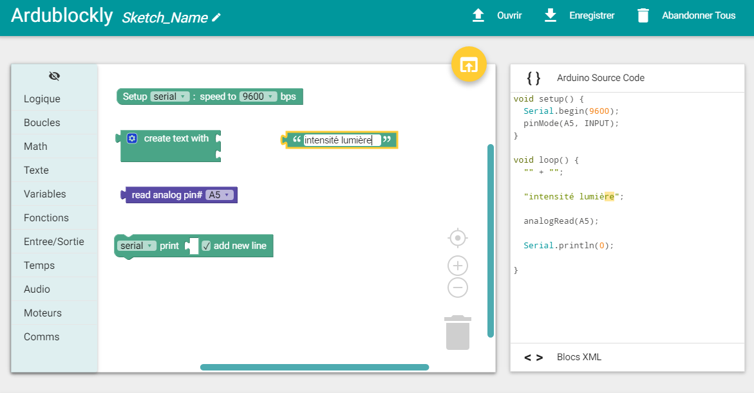The width and height of the screenshot is (754, 393).
Task: Hide the toolbox using the eye icon
Action: pos(54,76)
